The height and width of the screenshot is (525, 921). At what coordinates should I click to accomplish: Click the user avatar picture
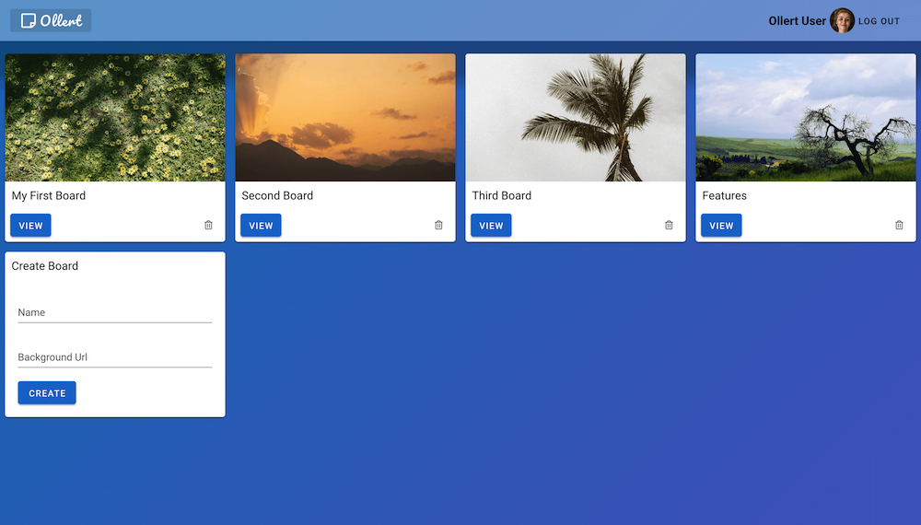pos(842,20)
